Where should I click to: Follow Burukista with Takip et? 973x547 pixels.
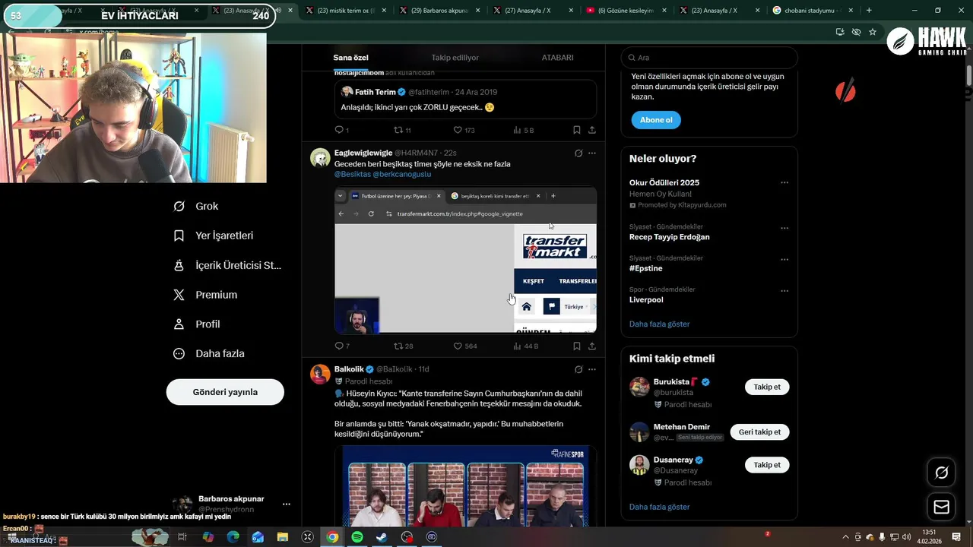767,387
